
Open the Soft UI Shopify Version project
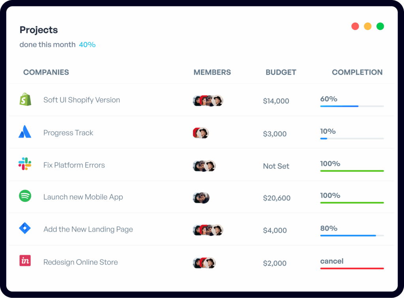82,100
